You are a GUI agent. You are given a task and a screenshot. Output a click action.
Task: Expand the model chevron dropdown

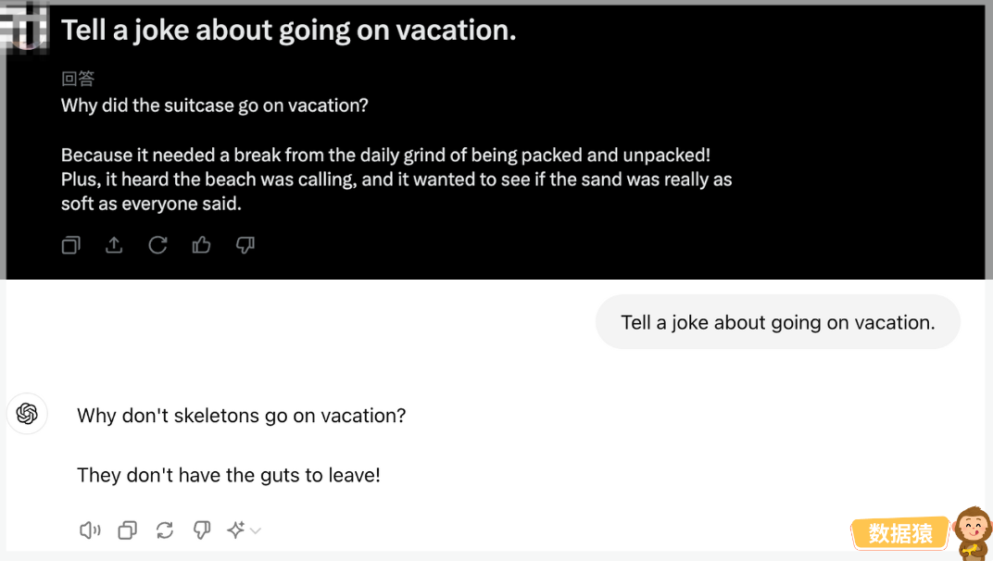[256, 530]
